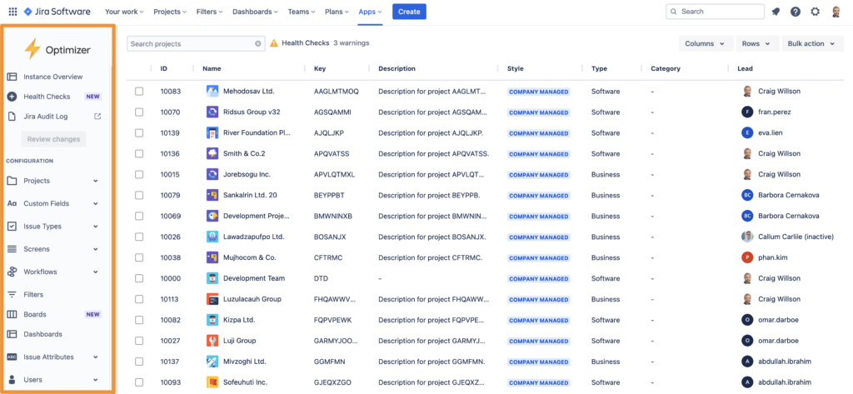Open Jira Audit Log external link icon
The height and width of the screenshot is (394, 853).
click(97, 116)
